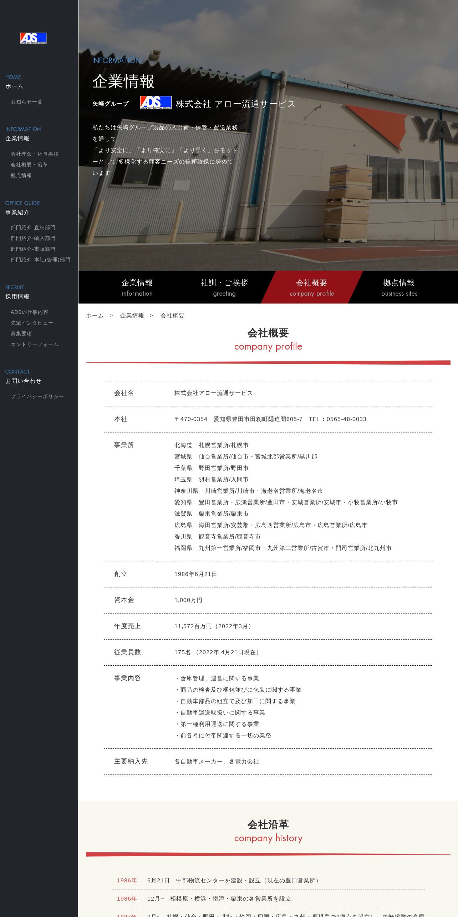
Task: Open プライバシーポリシー link
Action: pyautogui.click(x=37, y=397)
